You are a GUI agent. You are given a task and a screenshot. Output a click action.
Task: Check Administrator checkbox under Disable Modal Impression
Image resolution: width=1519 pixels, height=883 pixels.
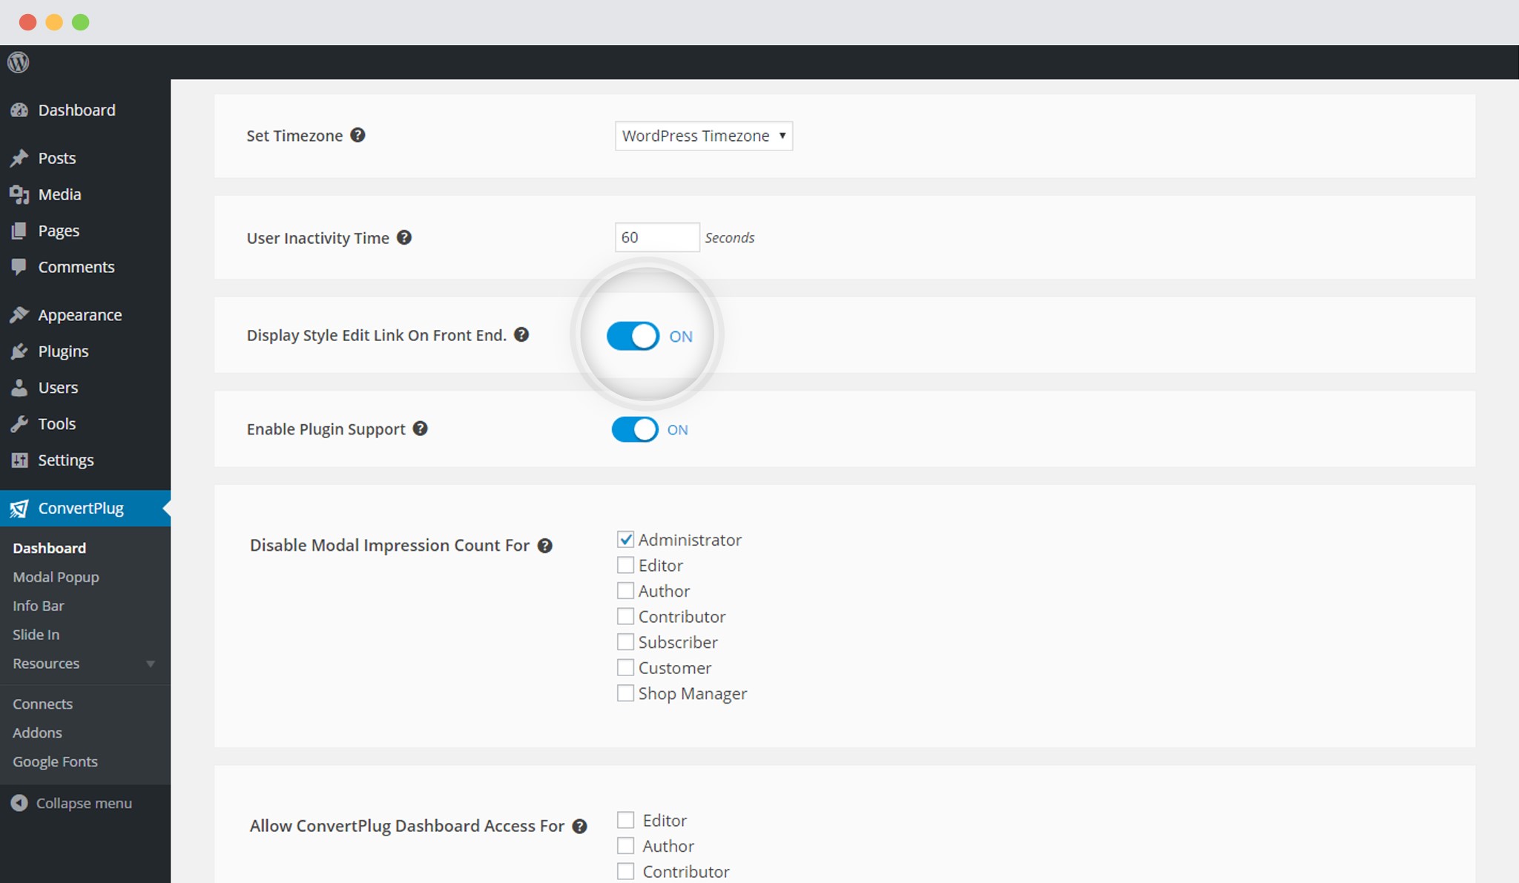coord(623,539)
